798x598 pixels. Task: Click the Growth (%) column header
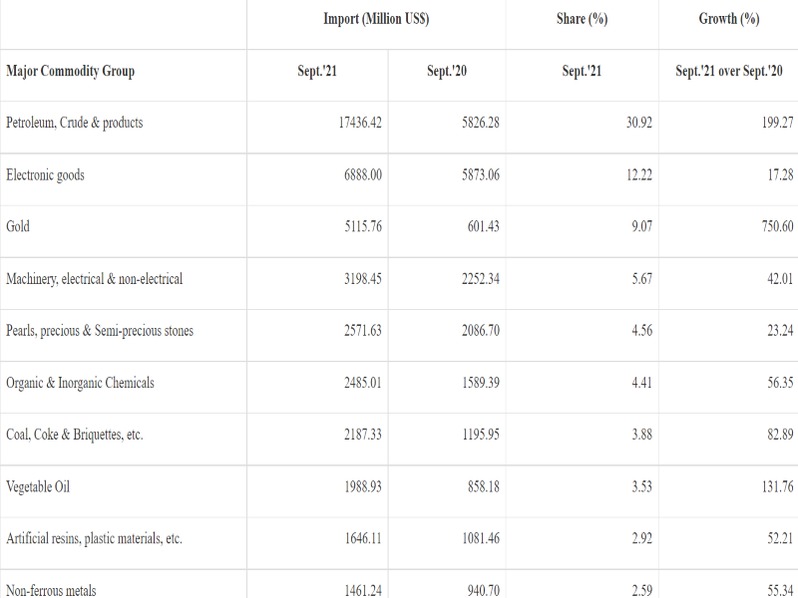(728, 19)
